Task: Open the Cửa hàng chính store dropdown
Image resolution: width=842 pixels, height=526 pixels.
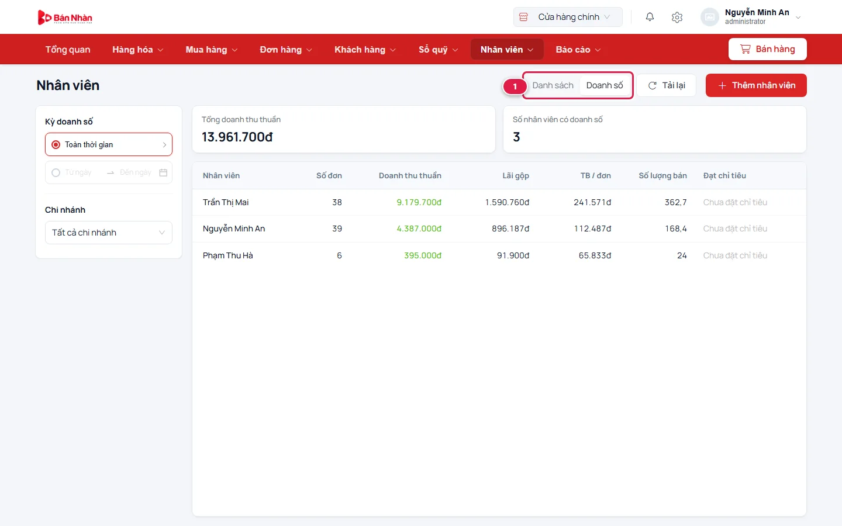Action: tap(568, 17)
